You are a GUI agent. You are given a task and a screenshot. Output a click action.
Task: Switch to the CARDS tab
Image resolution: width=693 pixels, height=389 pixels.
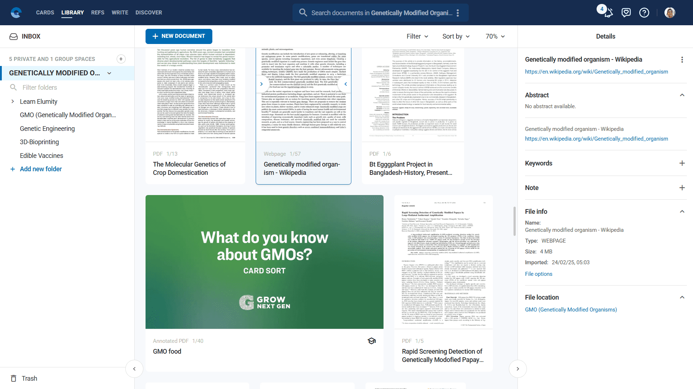tap(45, 13)
